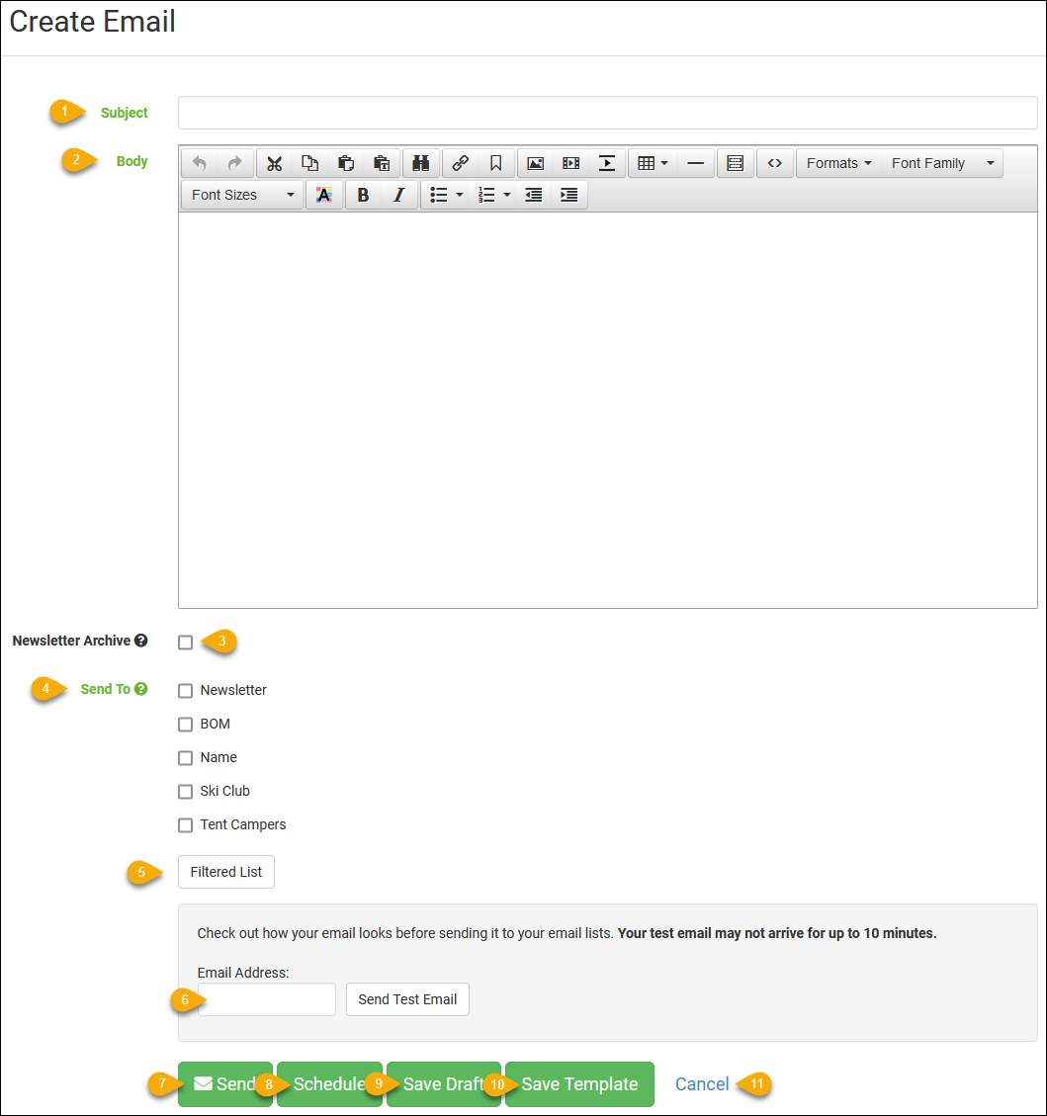Insert a horizontal line
The width and height of the screenshot is (1047, 1116).
695,163
